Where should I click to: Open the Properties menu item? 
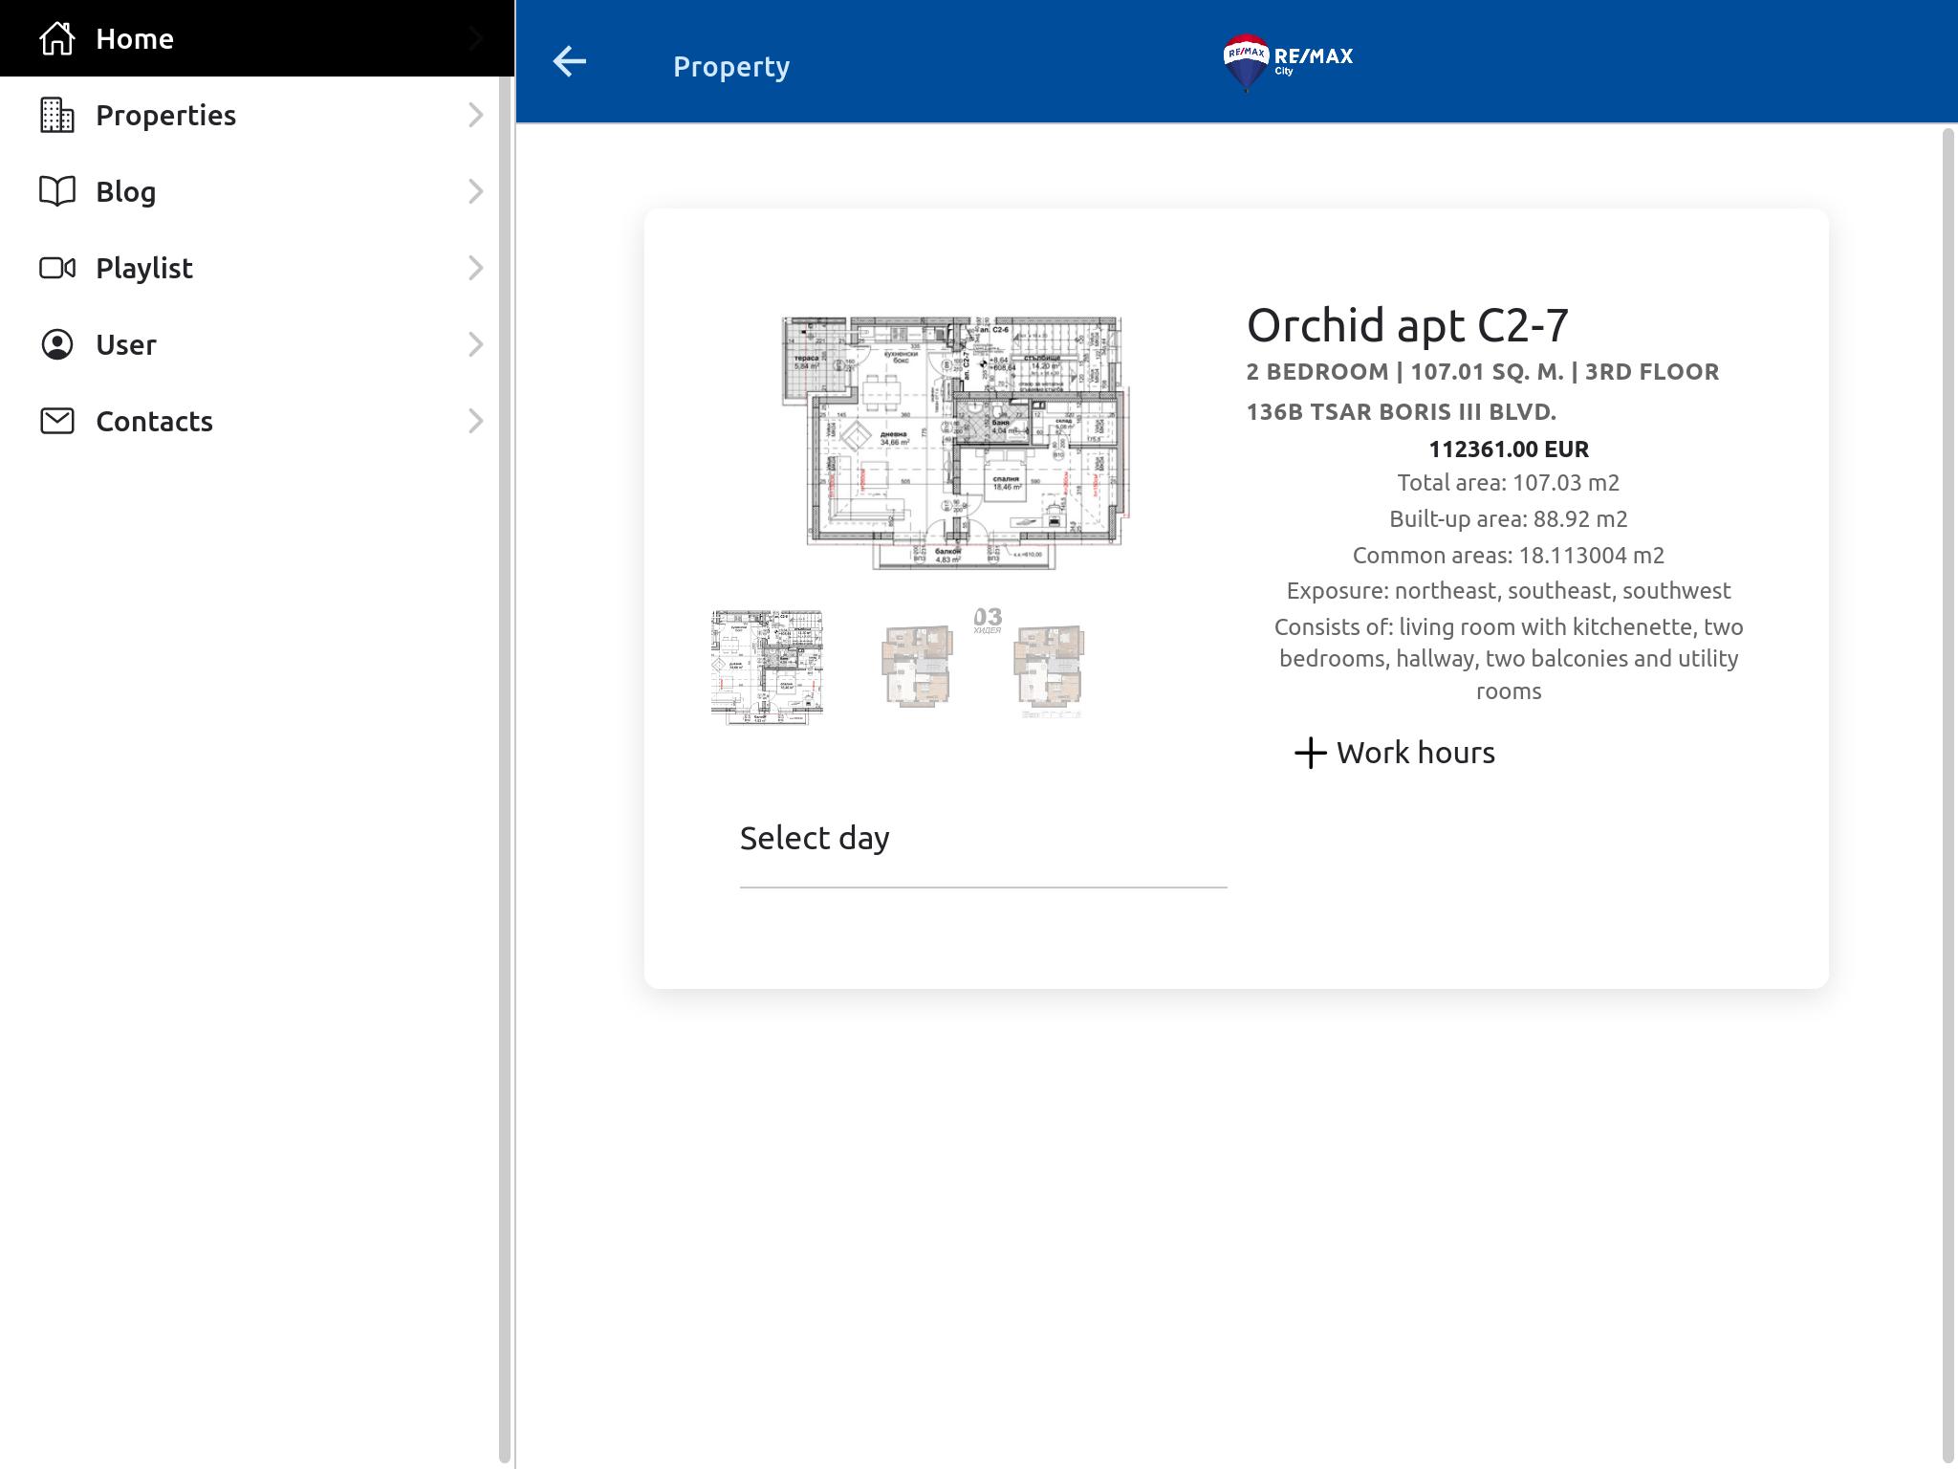click(250, 115)
